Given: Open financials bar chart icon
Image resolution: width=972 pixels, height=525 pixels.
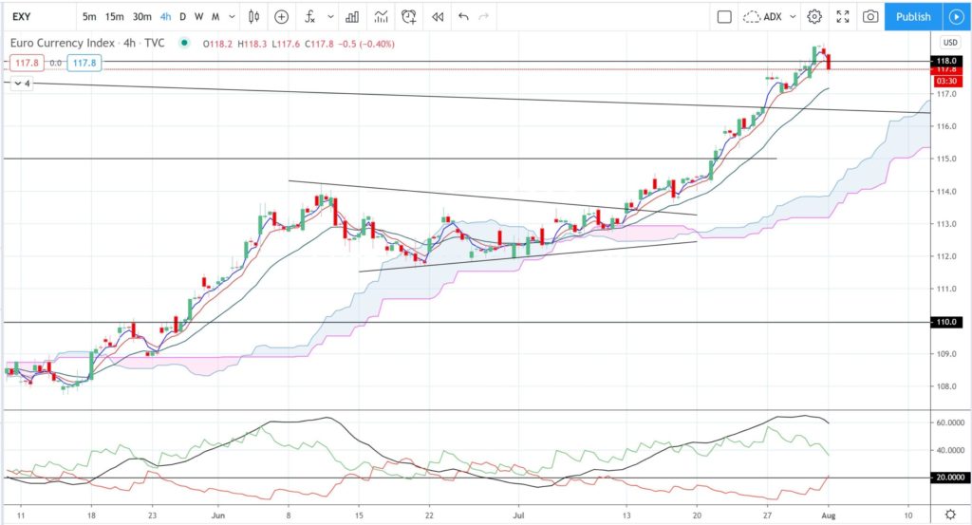Looking at the screenshot, I should tap(352, 17).
